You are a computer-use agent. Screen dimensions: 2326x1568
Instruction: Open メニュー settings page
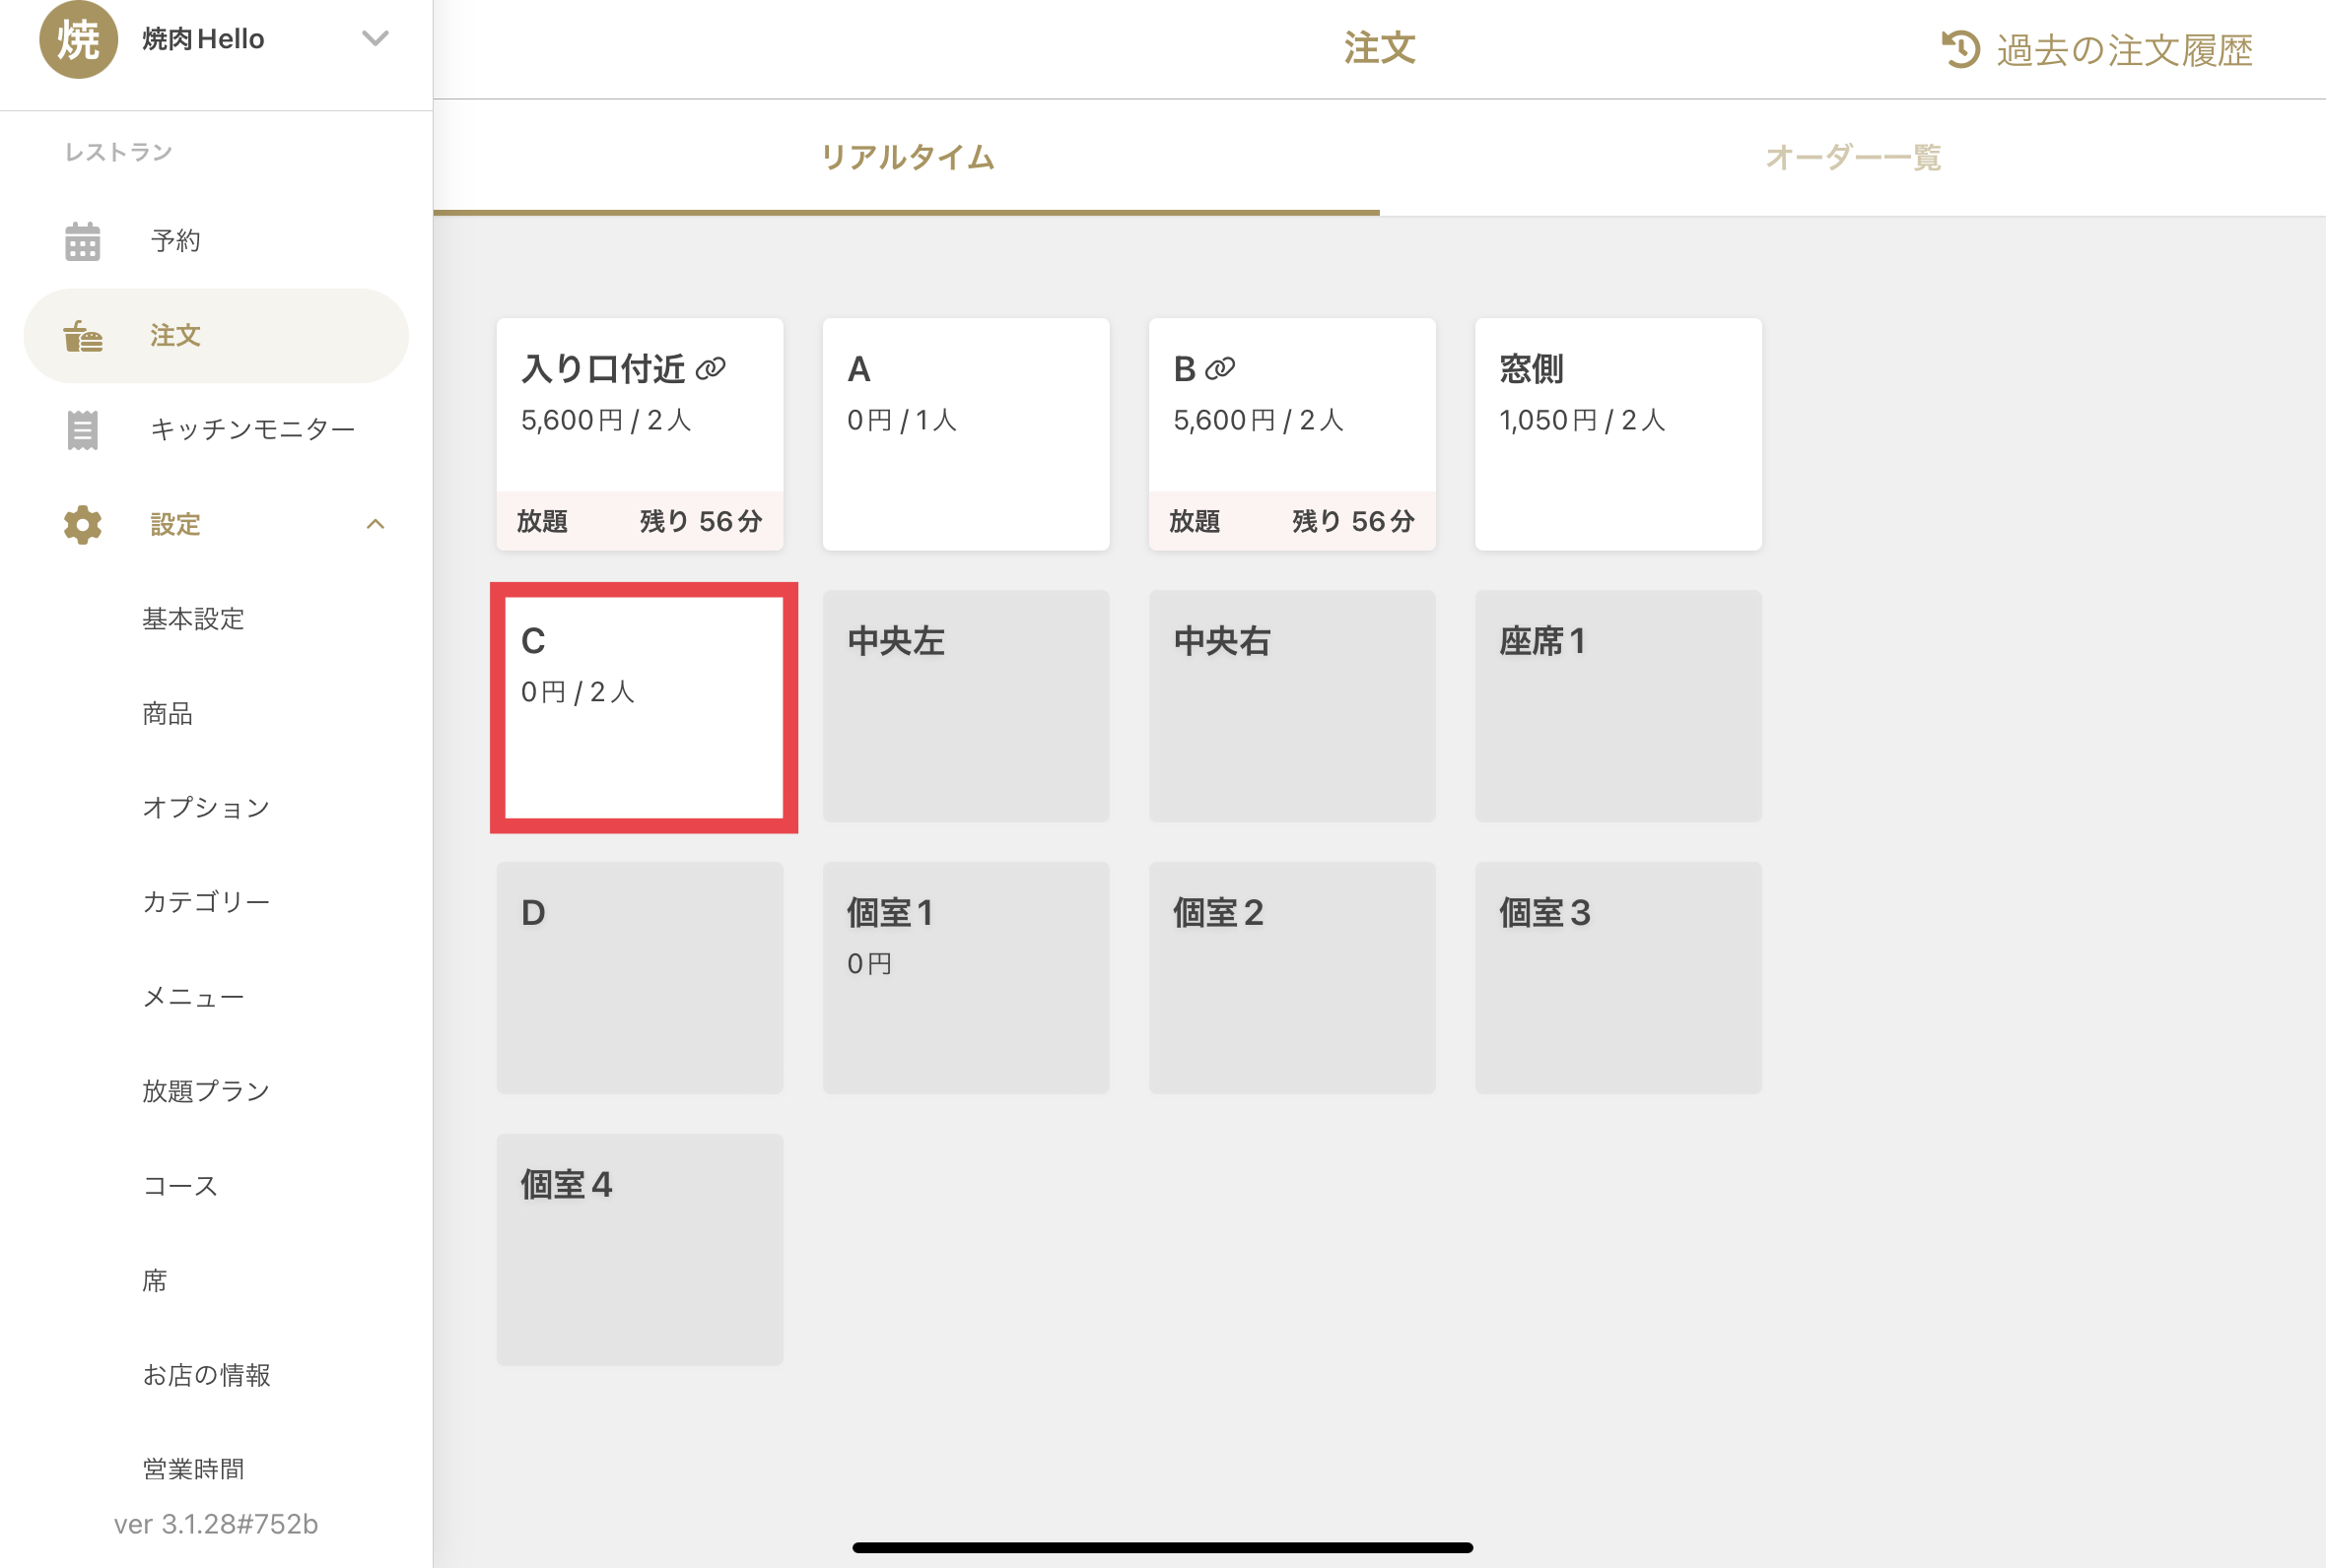point(193,997)
